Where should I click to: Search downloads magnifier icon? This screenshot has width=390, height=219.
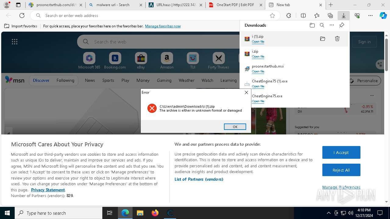(322, 25)
